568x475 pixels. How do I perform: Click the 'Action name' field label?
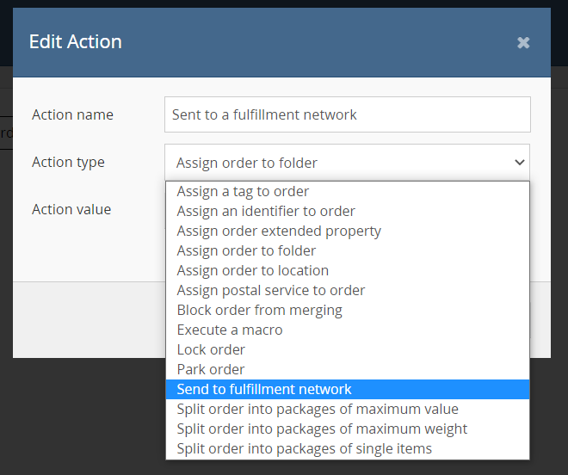point(72,114)
